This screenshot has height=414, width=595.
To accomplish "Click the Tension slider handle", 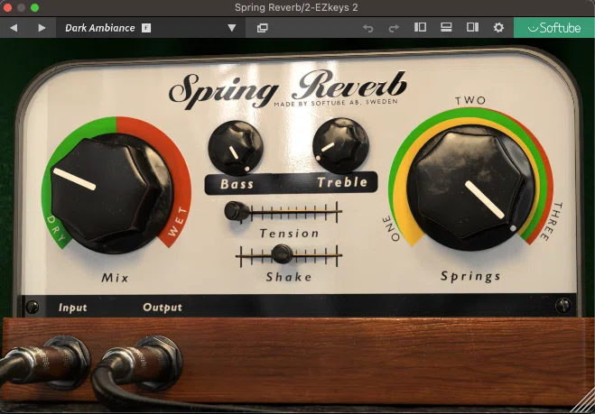I will coord(237,211).
